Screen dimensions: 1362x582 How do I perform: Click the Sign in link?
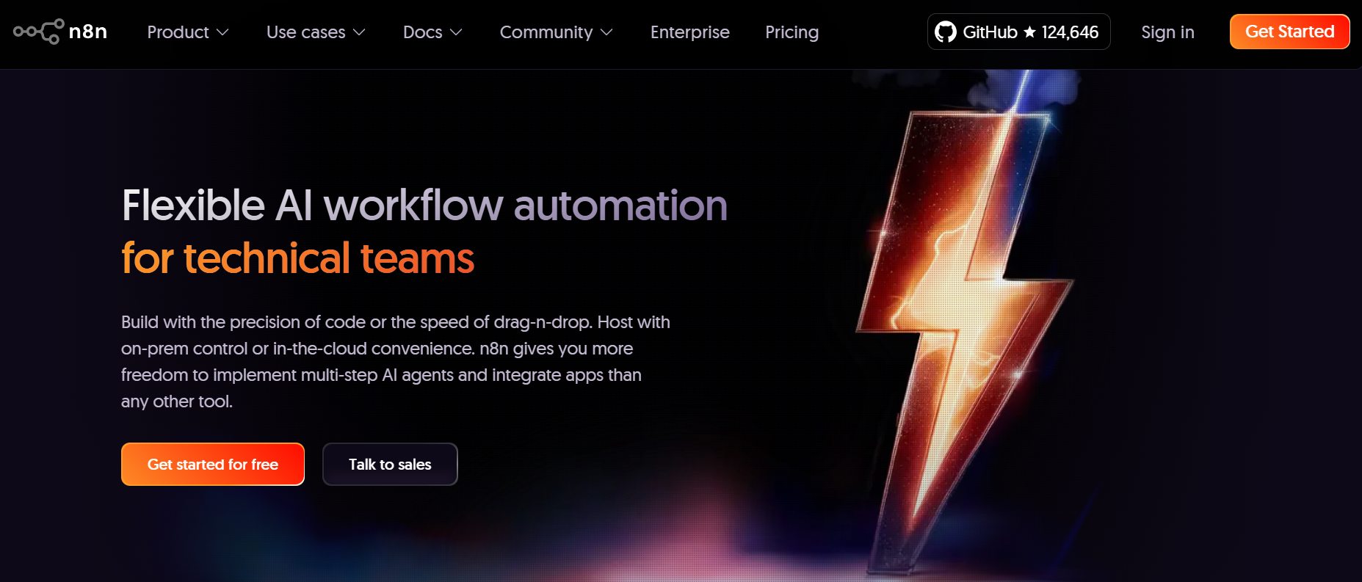tap(1167, 32)
